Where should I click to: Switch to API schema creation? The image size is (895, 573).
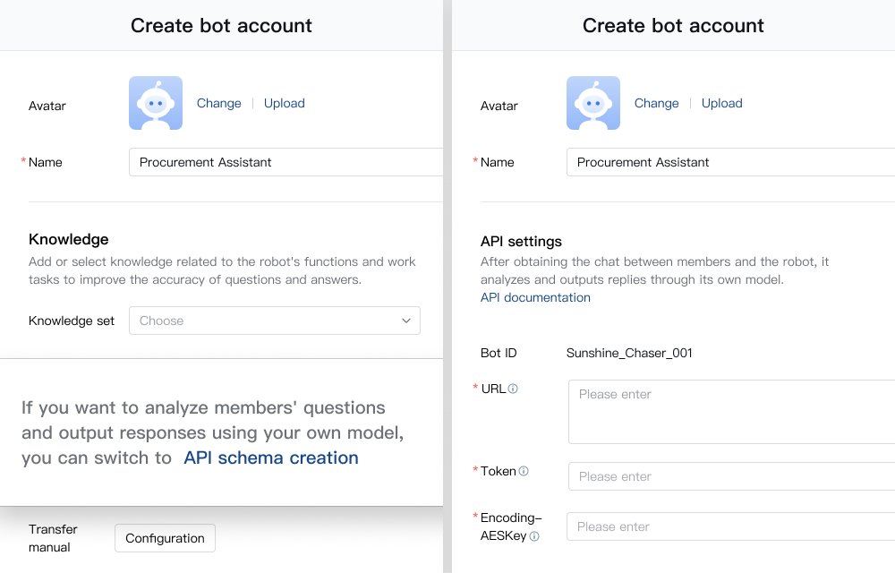(x=271, y=458)
